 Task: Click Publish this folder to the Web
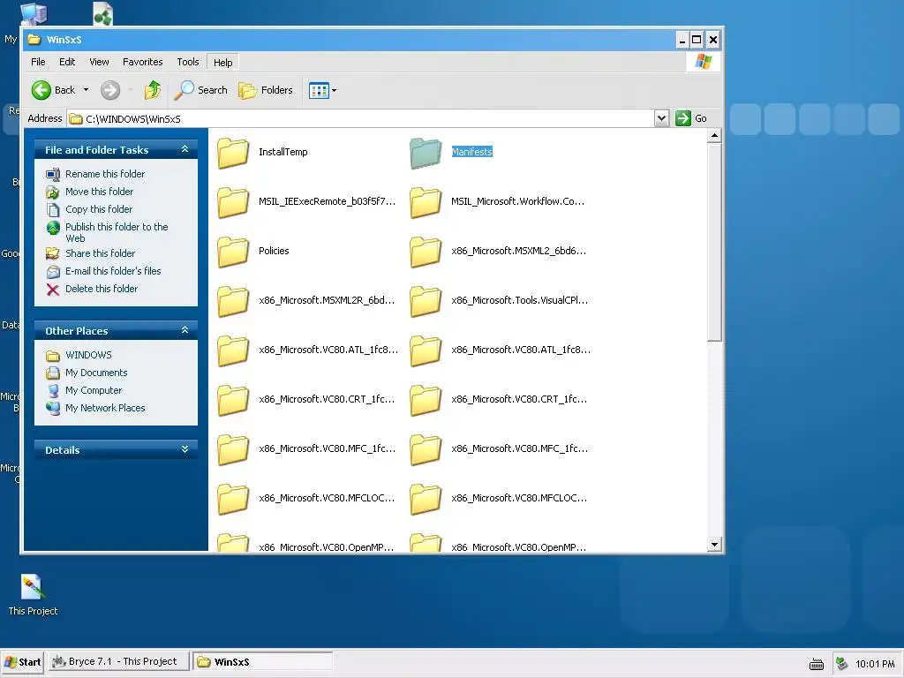(x=117, y=232)
